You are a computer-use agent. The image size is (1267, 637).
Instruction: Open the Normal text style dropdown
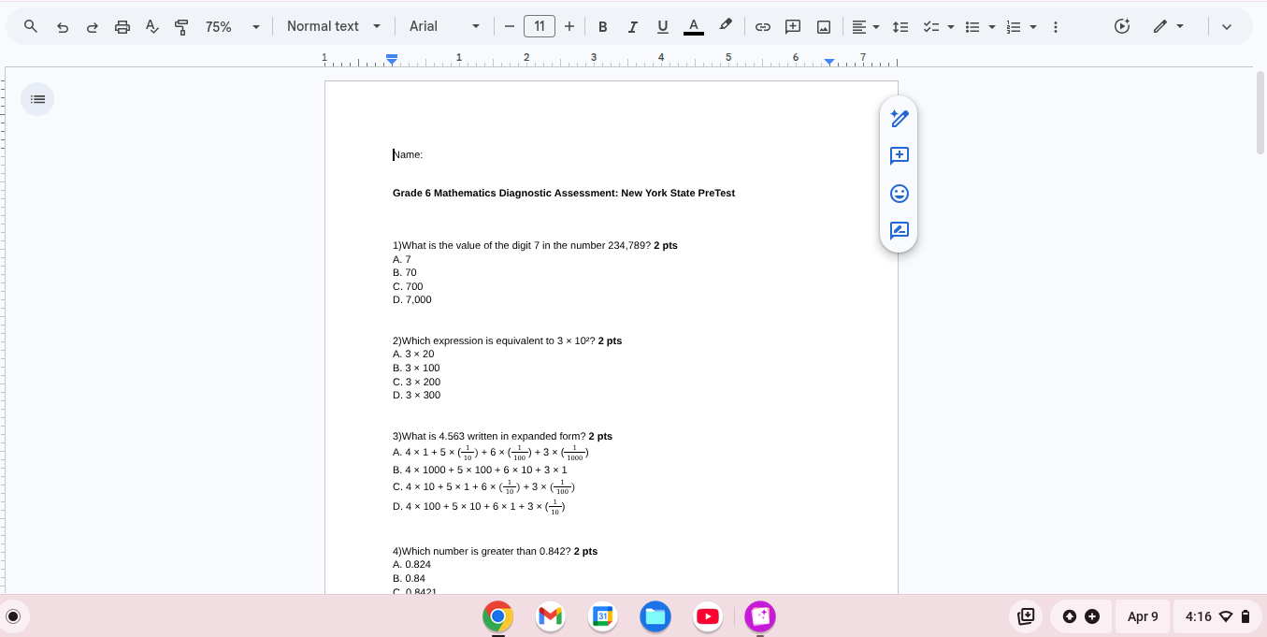pos(334,26)
